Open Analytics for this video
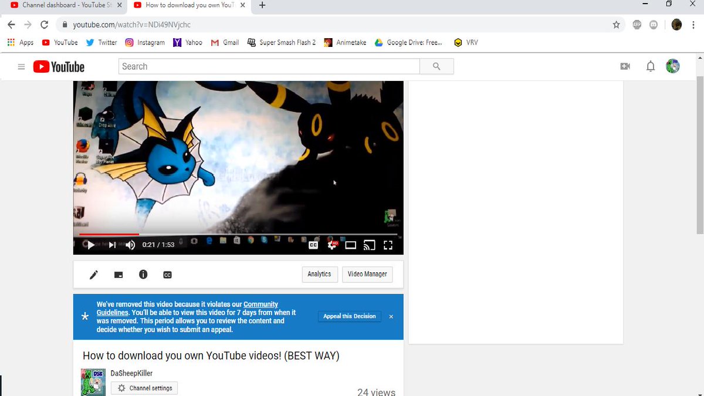This screenshot has height=396, width=704. pos(319,274)
